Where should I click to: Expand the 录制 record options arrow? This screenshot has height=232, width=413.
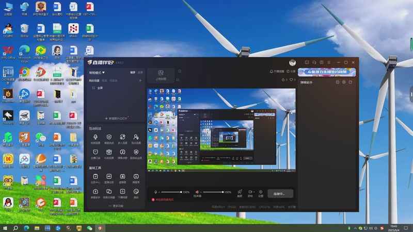tap(254, 192)
